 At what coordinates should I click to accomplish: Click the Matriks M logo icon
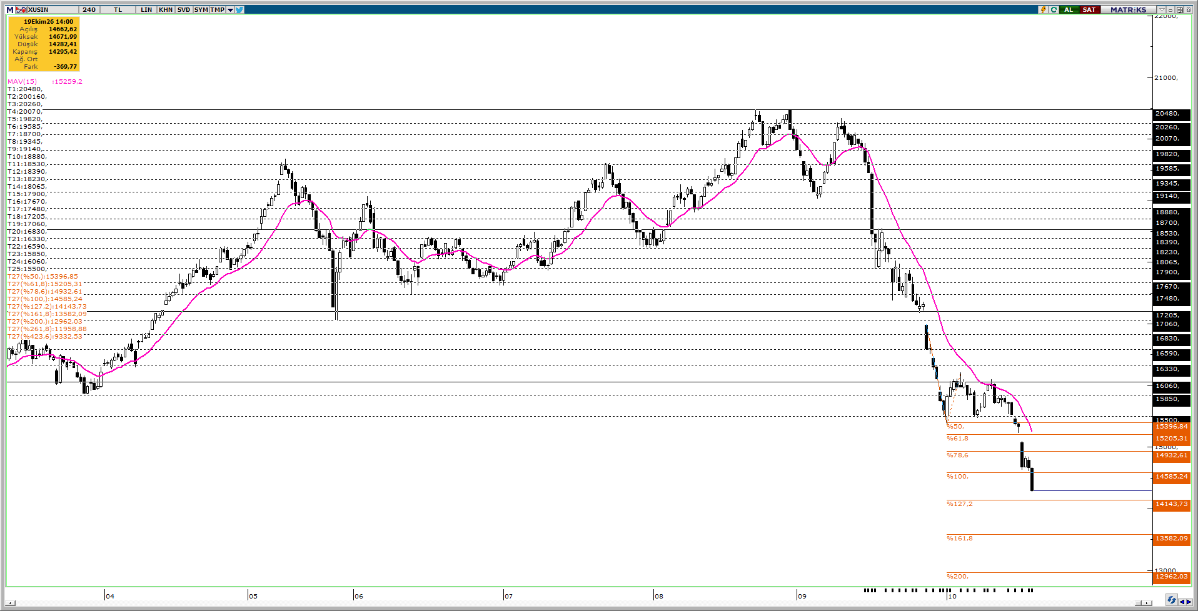10,9
